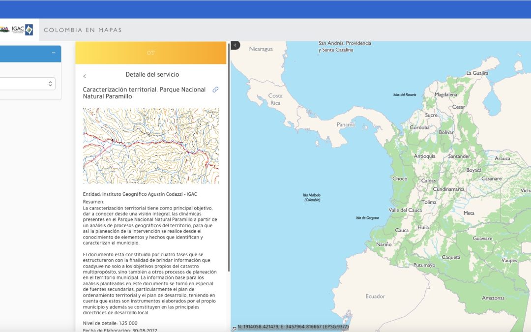The height and width of the screenshot is (332, 531).
Task: Click the Boyacá label on the map
Action: 474,170
